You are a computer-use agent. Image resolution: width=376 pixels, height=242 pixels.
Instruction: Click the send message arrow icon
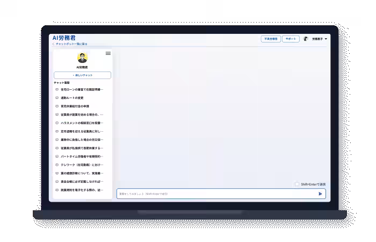[x=320, y=194]
